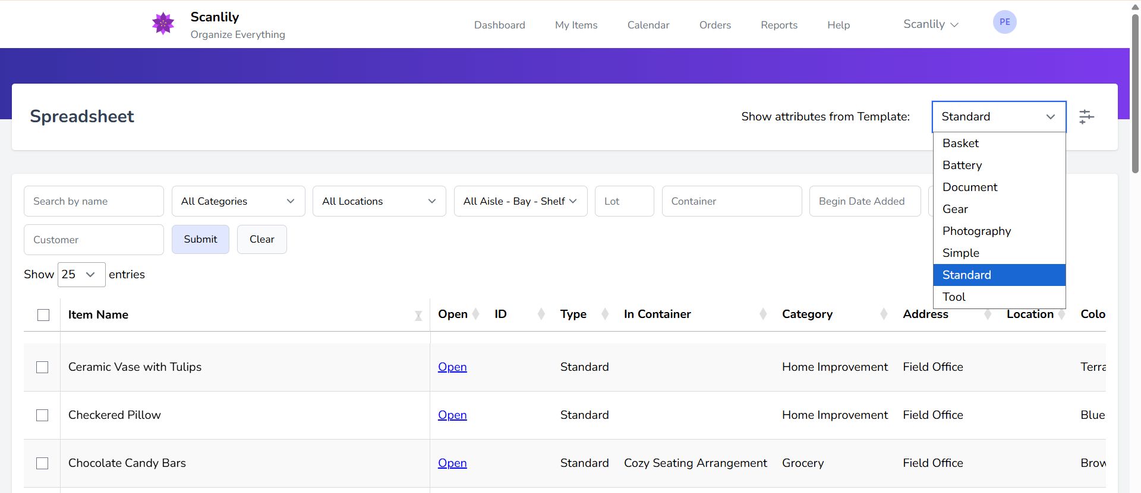Choose Simple from the template list
The width and height of the screenshot is (1141, 493).
pos(1000,253)
